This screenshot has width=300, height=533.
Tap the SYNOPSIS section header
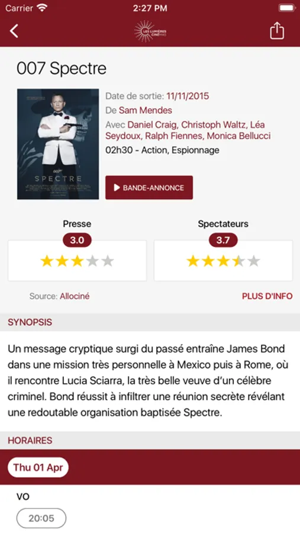point(150,322)
